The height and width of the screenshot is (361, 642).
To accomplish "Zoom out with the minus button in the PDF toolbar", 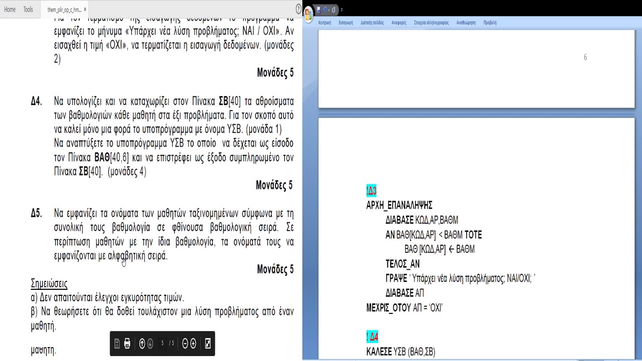I will pos(185,343).
